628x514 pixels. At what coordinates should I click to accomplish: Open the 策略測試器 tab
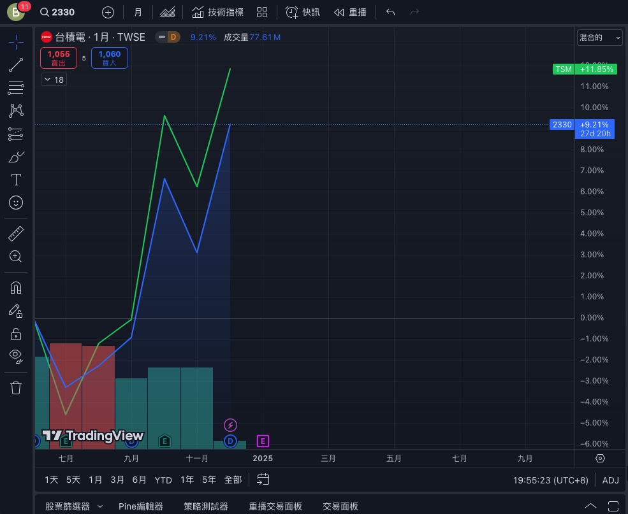[x=206, y=506]
